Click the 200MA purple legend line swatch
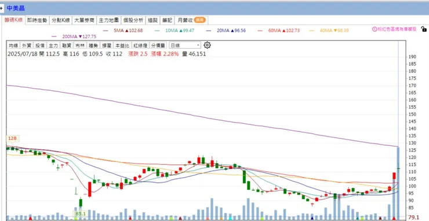This screenshot has width=429, height=221. [54, 36]
